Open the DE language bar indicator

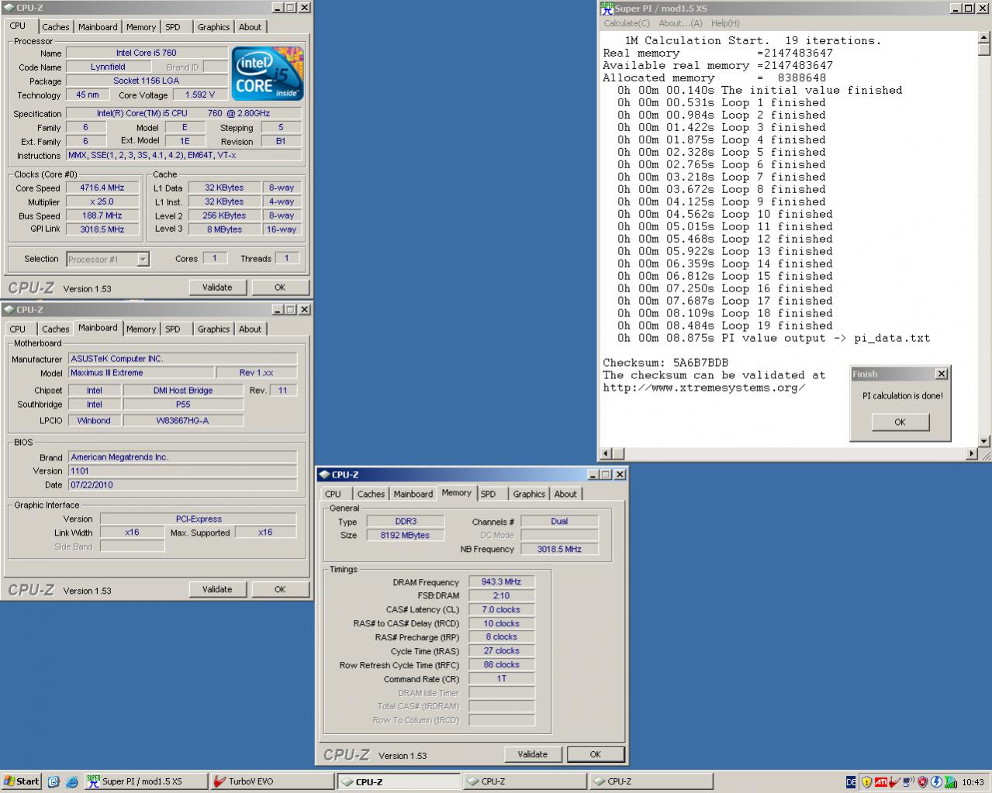pos(851,782)
